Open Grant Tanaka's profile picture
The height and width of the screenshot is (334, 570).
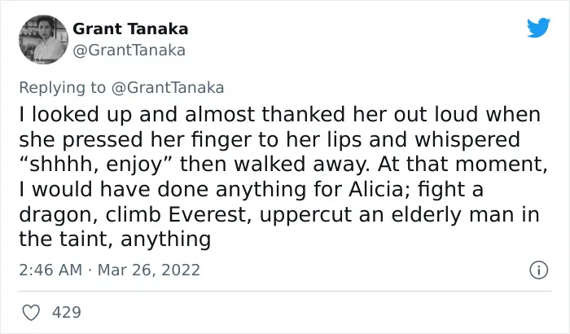[43, 40]
